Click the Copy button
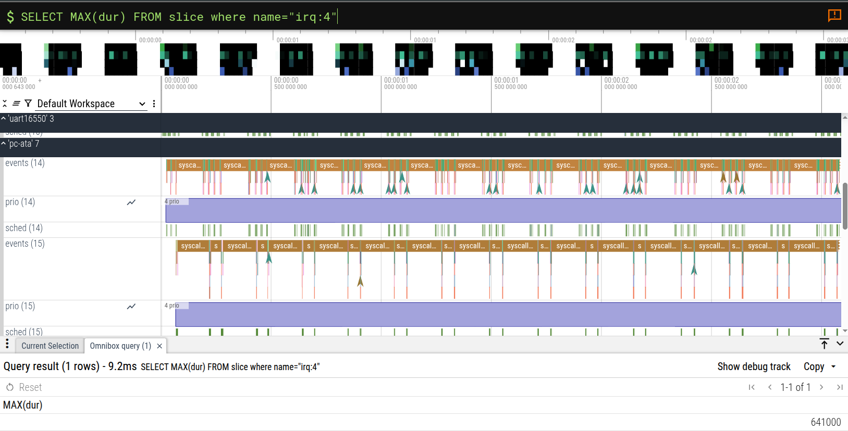Image resolution: width=848 pixels, height=431 pixels. pos(814,367)
